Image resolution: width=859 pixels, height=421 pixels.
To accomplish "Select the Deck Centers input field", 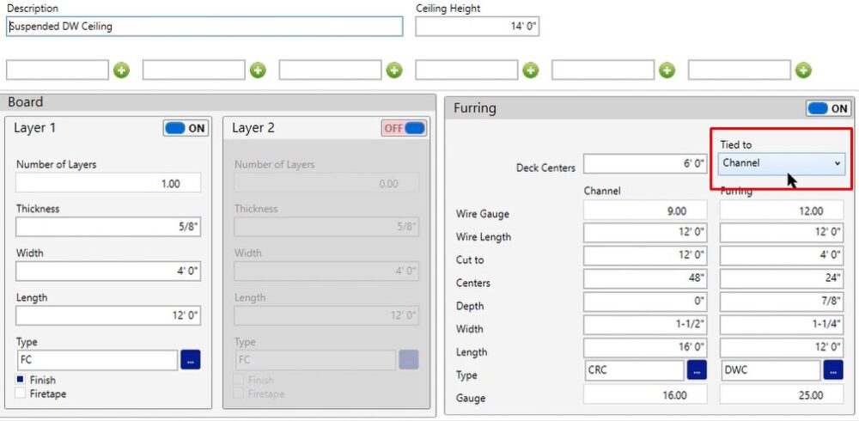I will tap(645, 164).
